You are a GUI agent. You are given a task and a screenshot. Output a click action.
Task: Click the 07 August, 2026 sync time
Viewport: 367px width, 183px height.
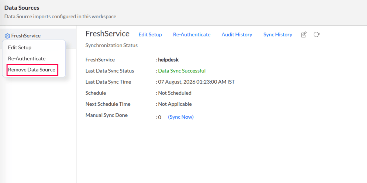pos(197,82)
